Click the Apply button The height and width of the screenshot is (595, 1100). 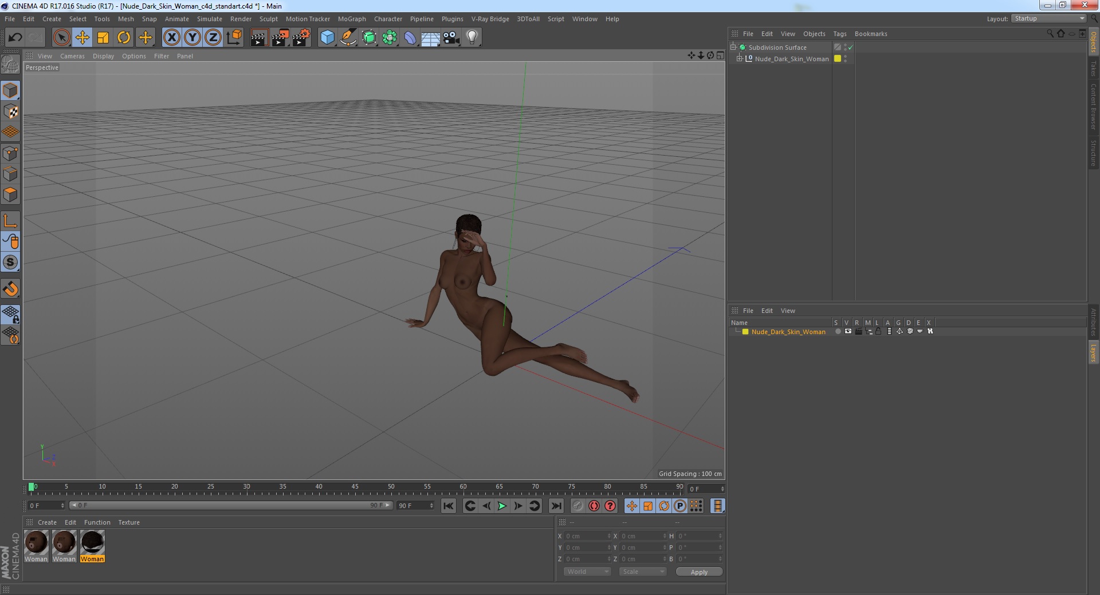click(x=699, y=572)
